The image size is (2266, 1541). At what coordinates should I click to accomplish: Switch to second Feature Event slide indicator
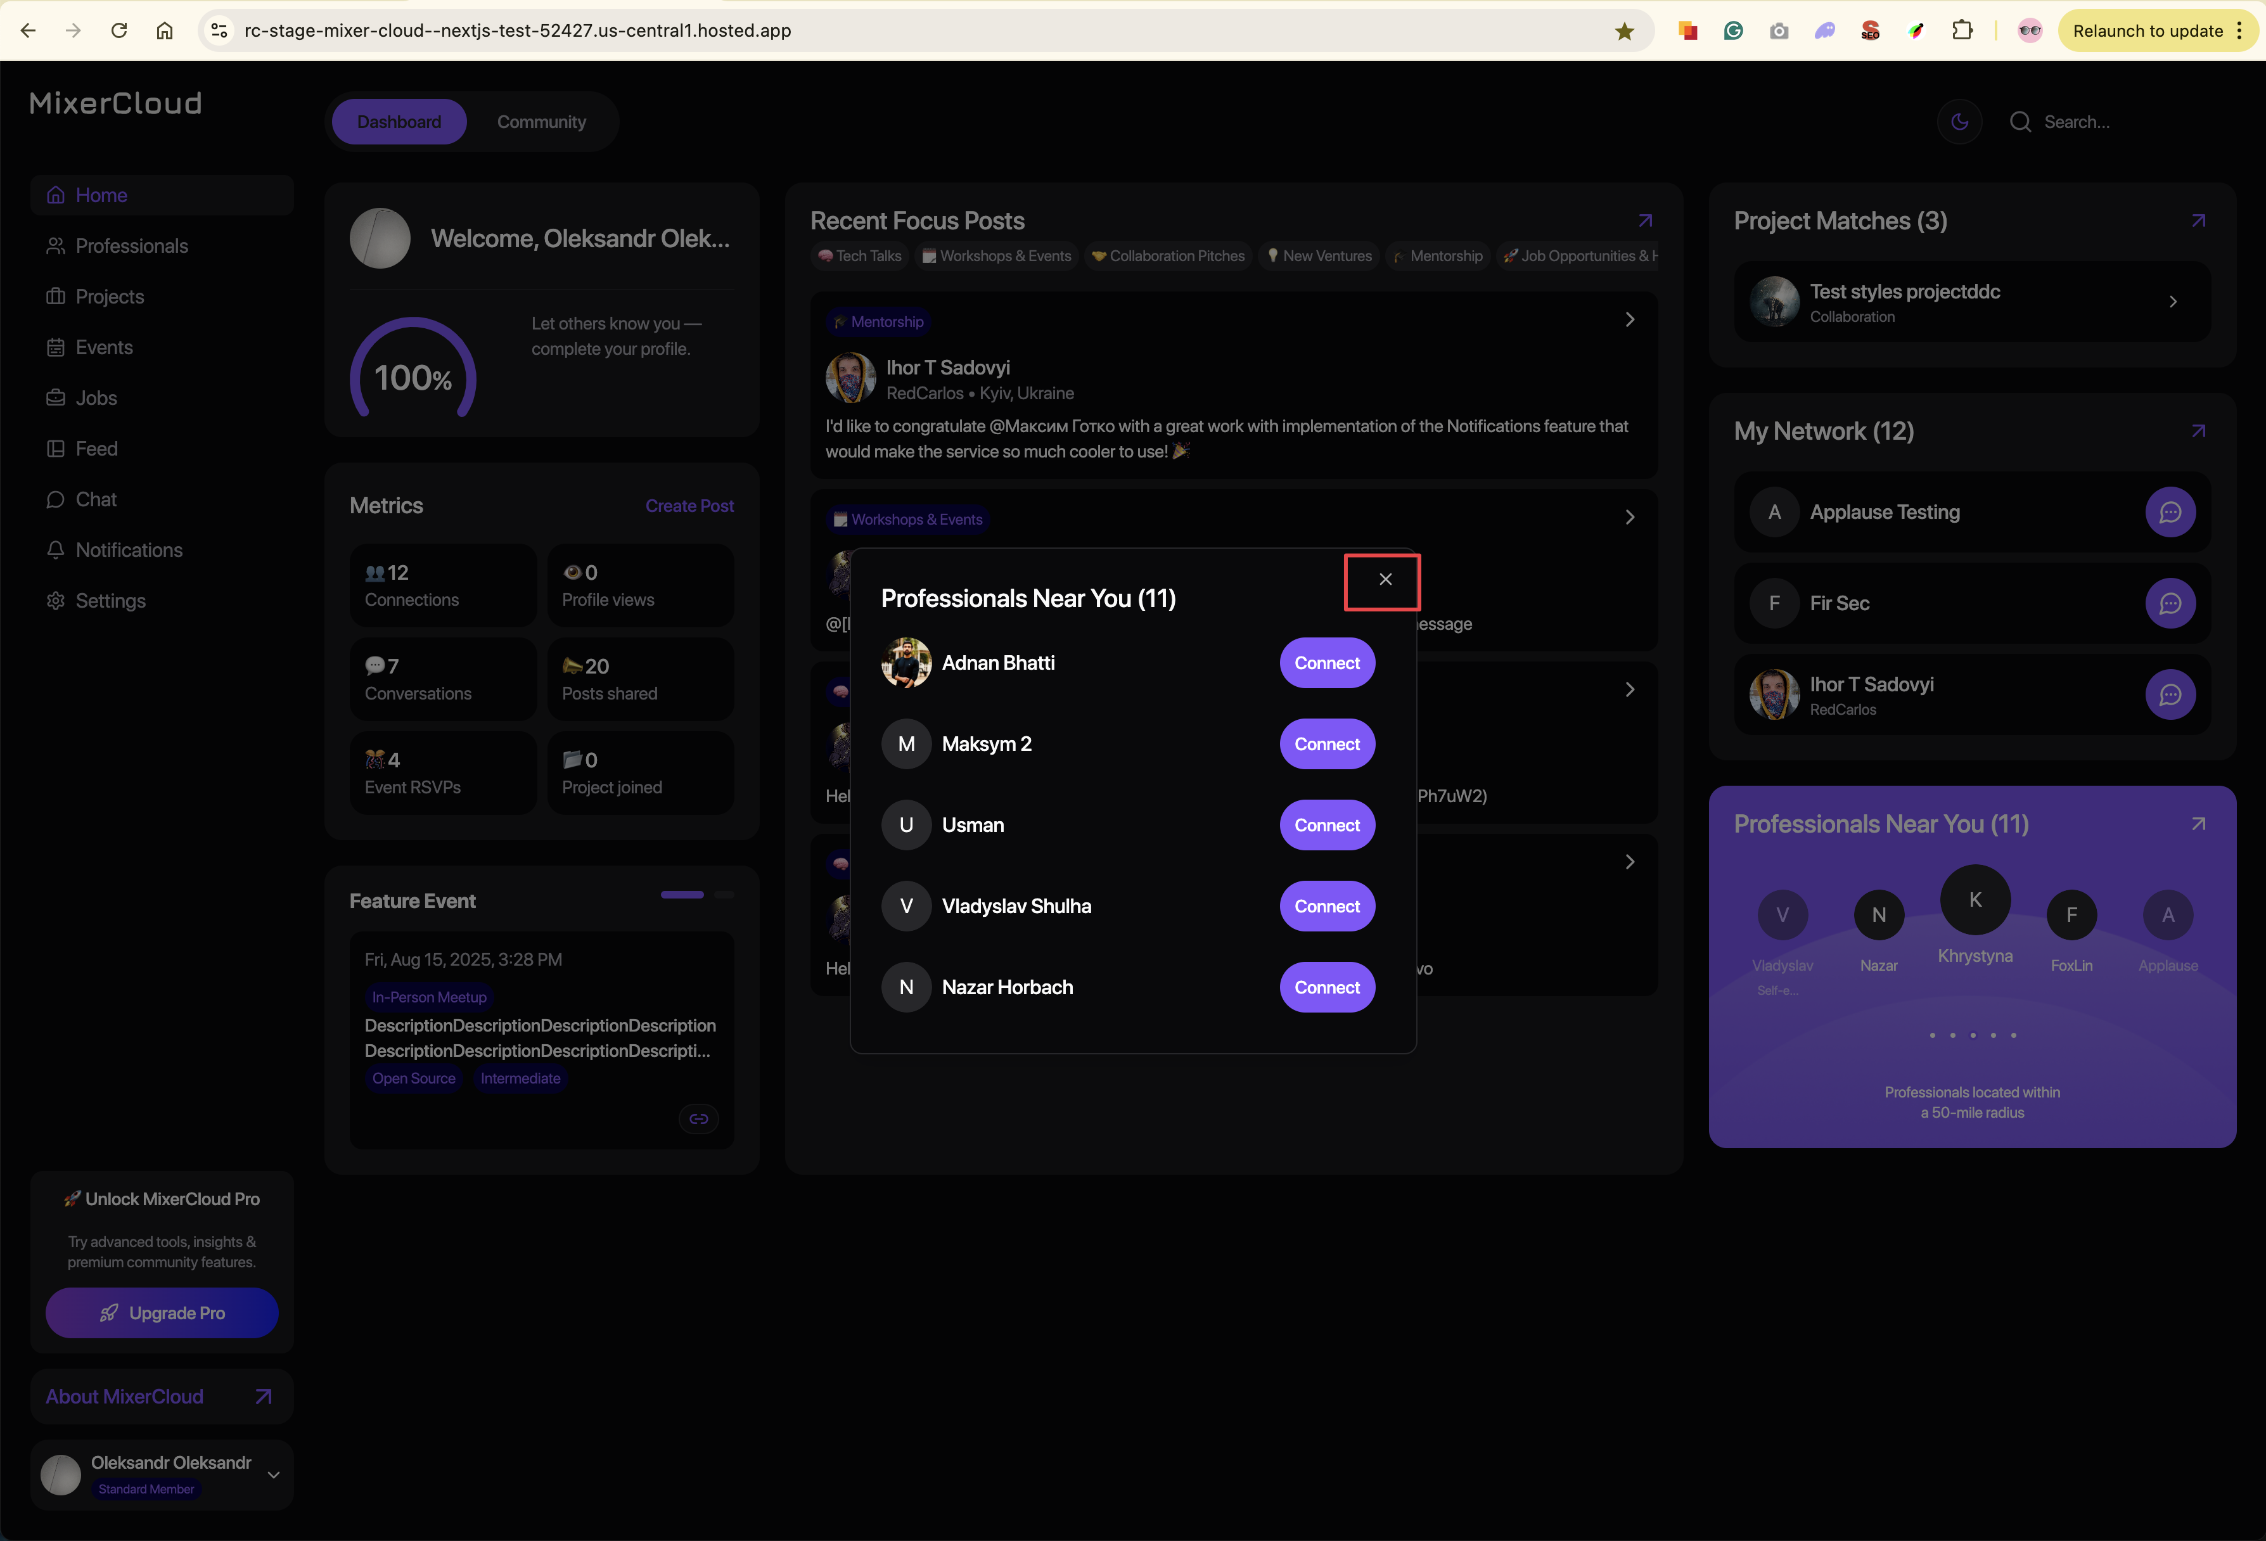[724, 894]
